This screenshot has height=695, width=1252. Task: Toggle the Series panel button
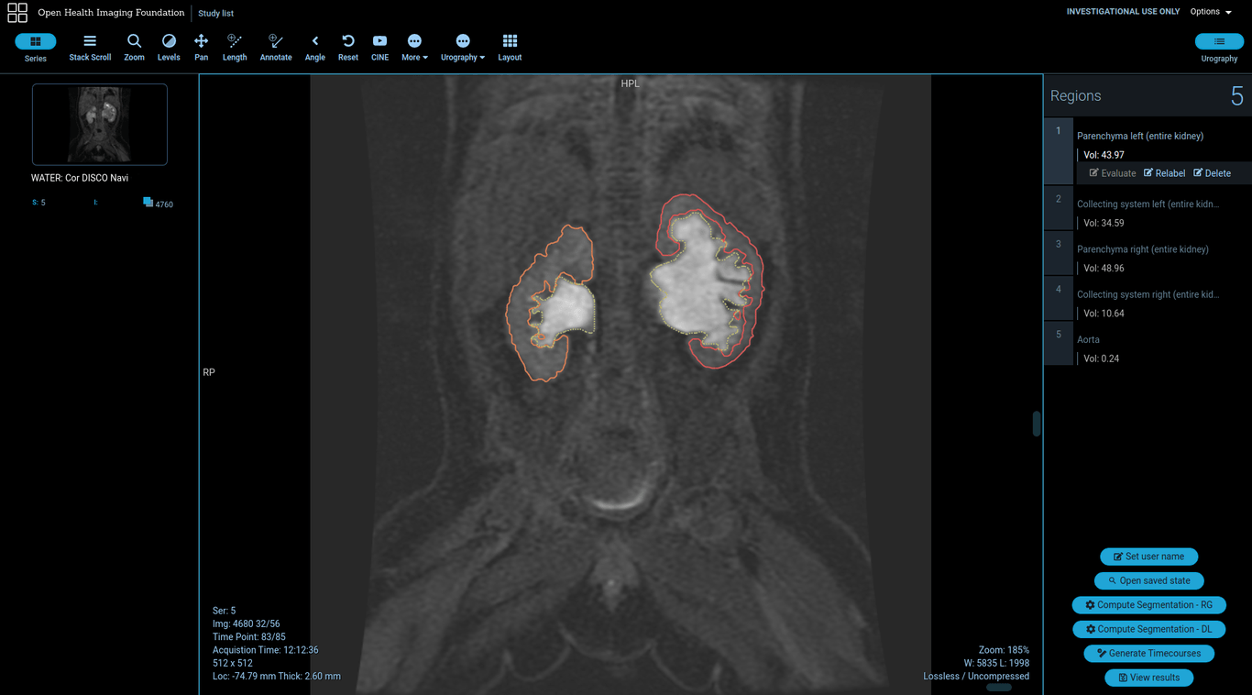[x=36, y=42]
